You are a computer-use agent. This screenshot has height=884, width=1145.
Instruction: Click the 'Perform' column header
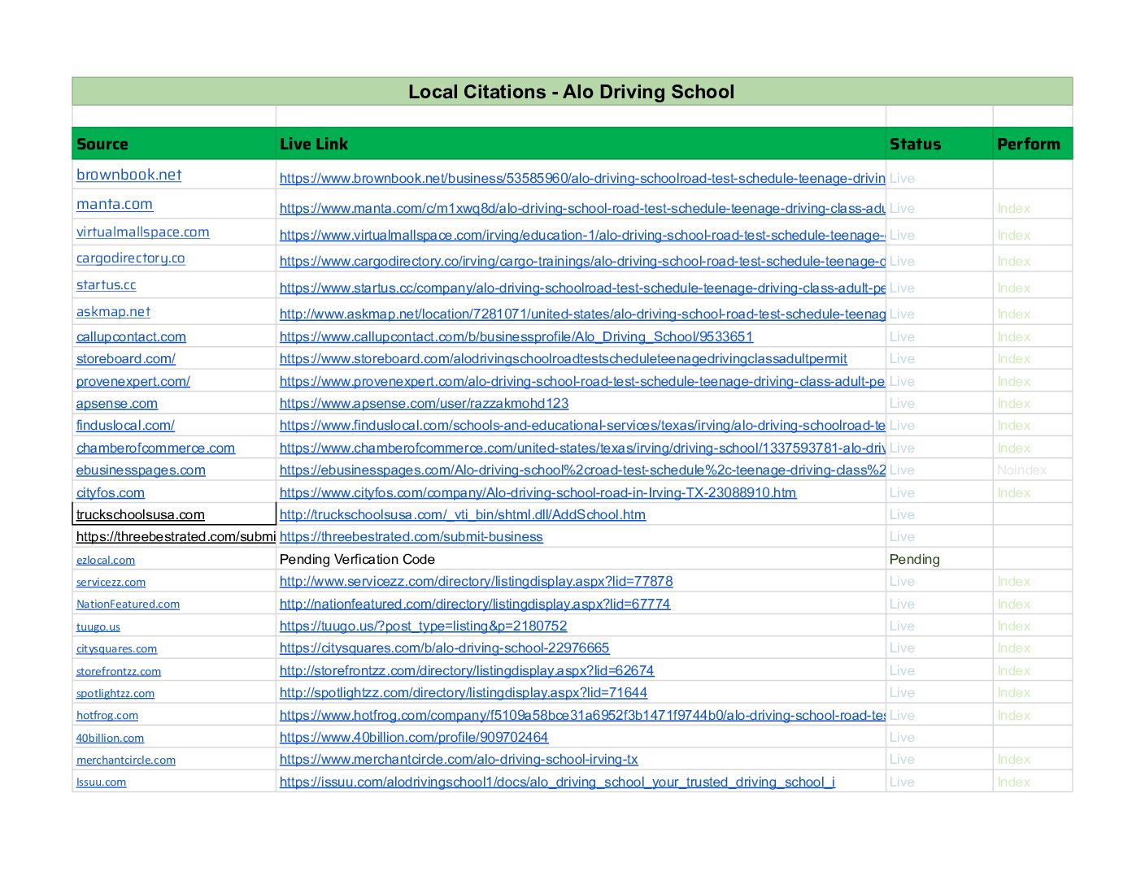point(1033,144)
